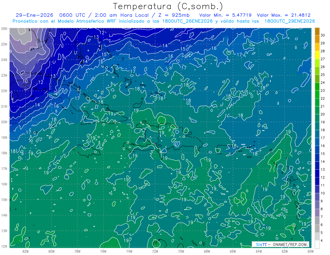Select the purple swatch between 7 and 8
The height and width of the screenshot is (255, 330).
317,213
